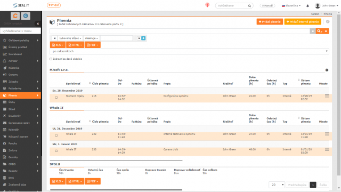Click the CDESK breadcrumb link
The image size is (341, 192).
point(315,14)
